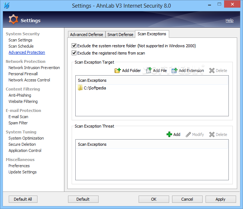Viewport: 243px width, 209px height.
Task: Open Secure Deletion settings
Action: tap(22, 144)
